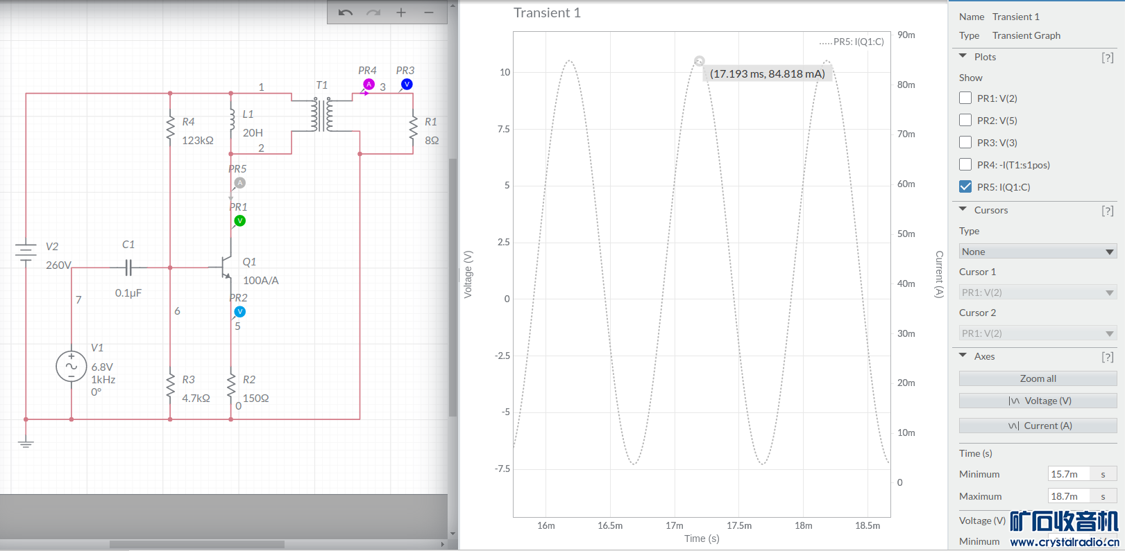Click the 20H value of L1
1125x551 pixels.
tap(253, 133)
